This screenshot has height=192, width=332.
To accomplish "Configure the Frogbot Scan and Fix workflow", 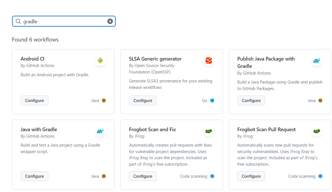I will pos(143,176).
